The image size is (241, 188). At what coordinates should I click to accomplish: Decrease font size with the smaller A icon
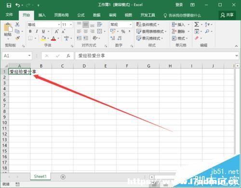[64, 31]
